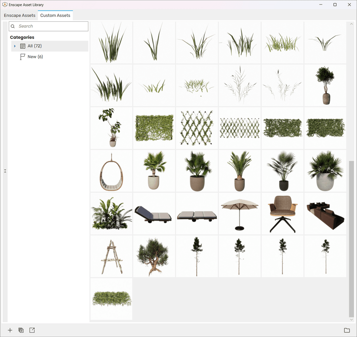This screenshot has width=357, height=337.
Task: Click the All category list icon
Action: pos(23,46)
